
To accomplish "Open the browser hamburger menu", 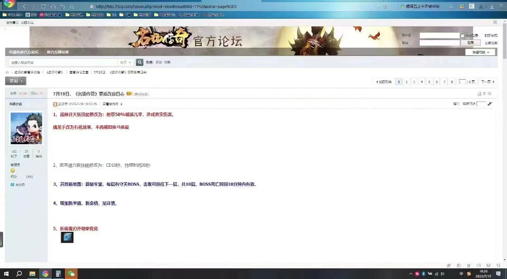I will click(501, 7).
